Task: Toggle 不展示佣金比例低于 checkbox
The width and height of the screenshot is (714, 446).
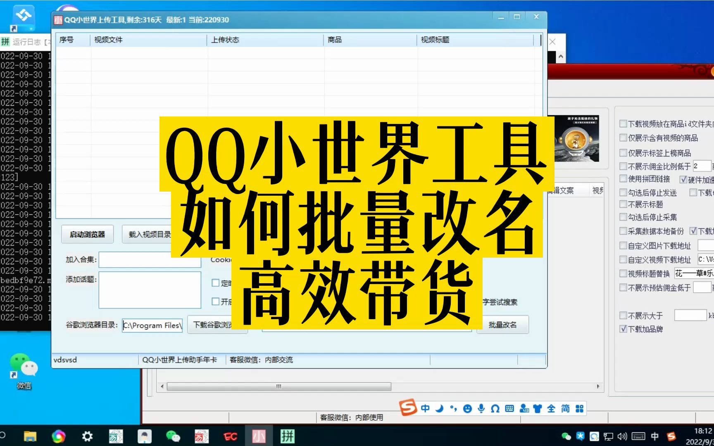Action: (623, 166)
